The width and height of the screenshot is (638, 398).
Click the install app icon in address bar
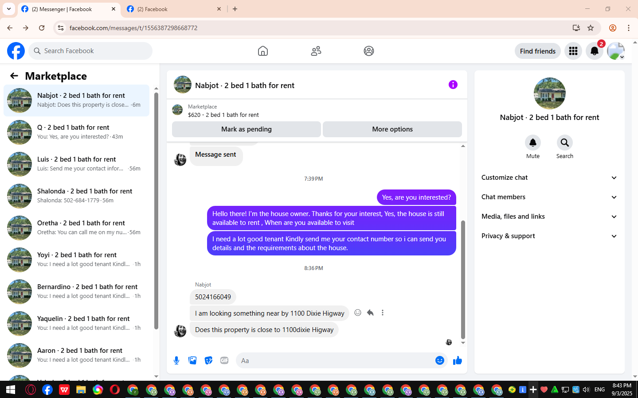pyautogui.click(x=576, y=28)
